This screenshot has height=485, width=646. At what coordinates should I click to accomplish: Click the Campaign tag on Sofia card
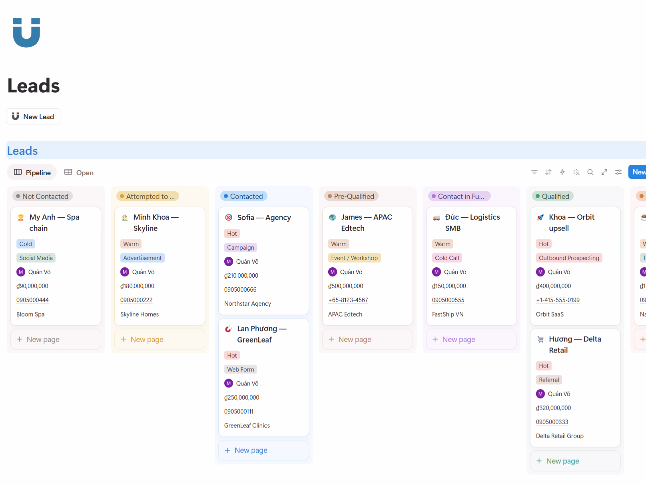[x=241, y=248]
